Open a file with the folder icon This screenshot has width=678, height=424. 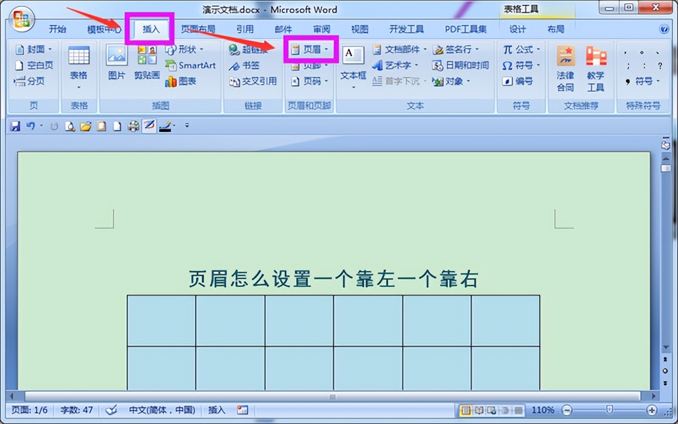pyautogui.click(x=86, y=126)
